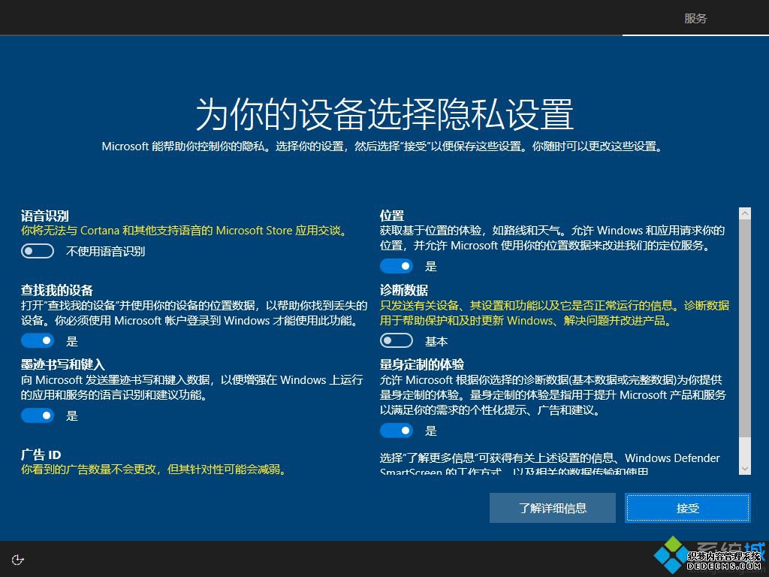Screen dimensions: 769x577
Task: Click the 查找我的设备 heading
Action: (x=57, y=291)
